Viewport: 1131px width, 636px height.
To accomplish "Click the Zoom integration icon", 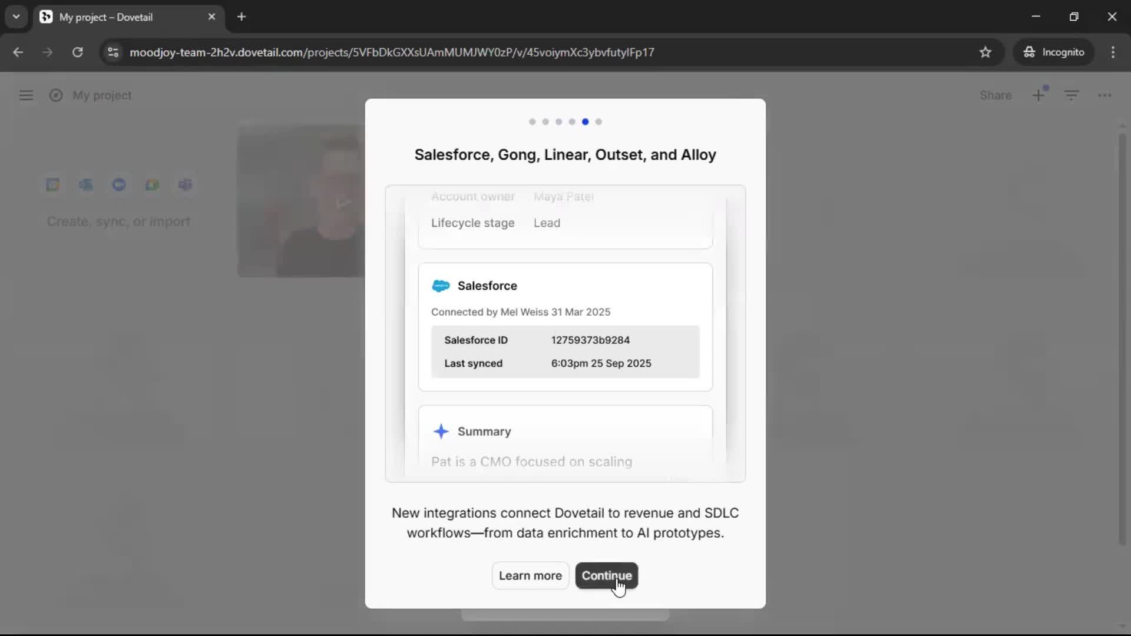I will [119, 185].
